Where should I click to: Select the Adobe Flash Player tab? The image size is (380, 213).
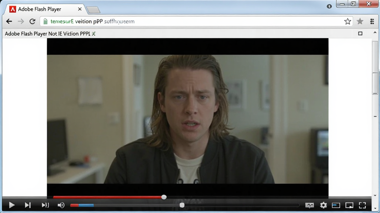pyautogui.click(x=45, y=9)
